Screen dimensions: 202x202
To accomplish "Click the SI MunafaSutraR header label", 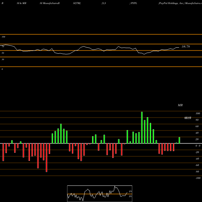I will [50, 3].
